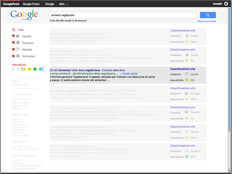232x174 pixels.
Task: Select lime green Attendibilità swatch in sidebar
Action: 30,69
